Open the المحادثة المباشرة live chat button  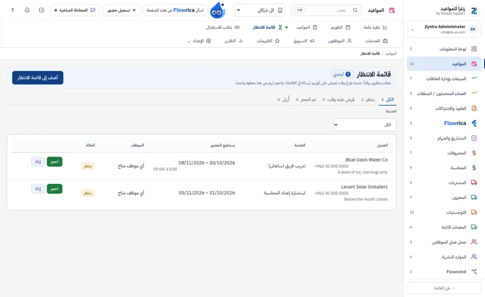point(75,10)
